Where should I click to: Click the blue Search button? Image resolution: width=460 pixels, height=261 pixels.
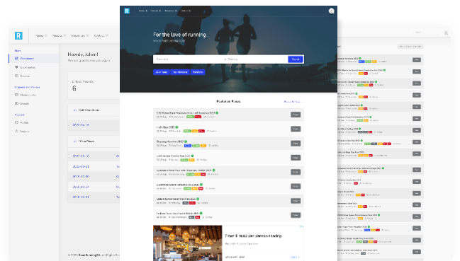tap(296, 59)
